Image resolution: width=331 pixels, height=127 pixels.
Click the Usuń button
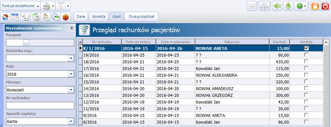click(x=116, y=16)
